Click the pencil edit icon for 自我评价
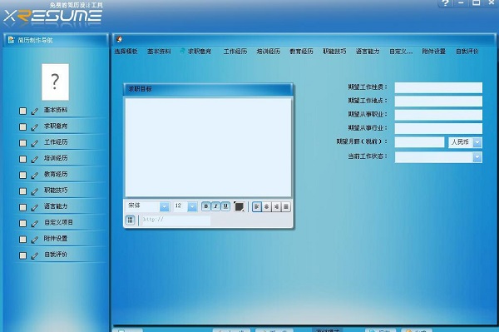Screen dimensions: 499x332 pos(34,255)
